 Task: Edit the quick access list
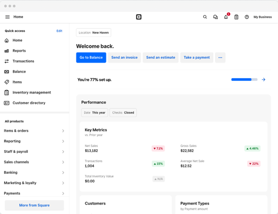point(59,31)
